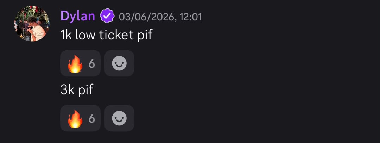Click reaction count 6 under "1k low ticket pif"
This screenshot has width=380, height=143.
(91, 64)
